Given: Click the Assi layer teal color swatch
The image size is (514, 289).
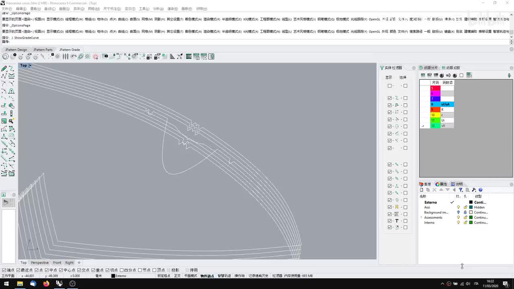Looking at the screenshot, I should coord(471,207).
